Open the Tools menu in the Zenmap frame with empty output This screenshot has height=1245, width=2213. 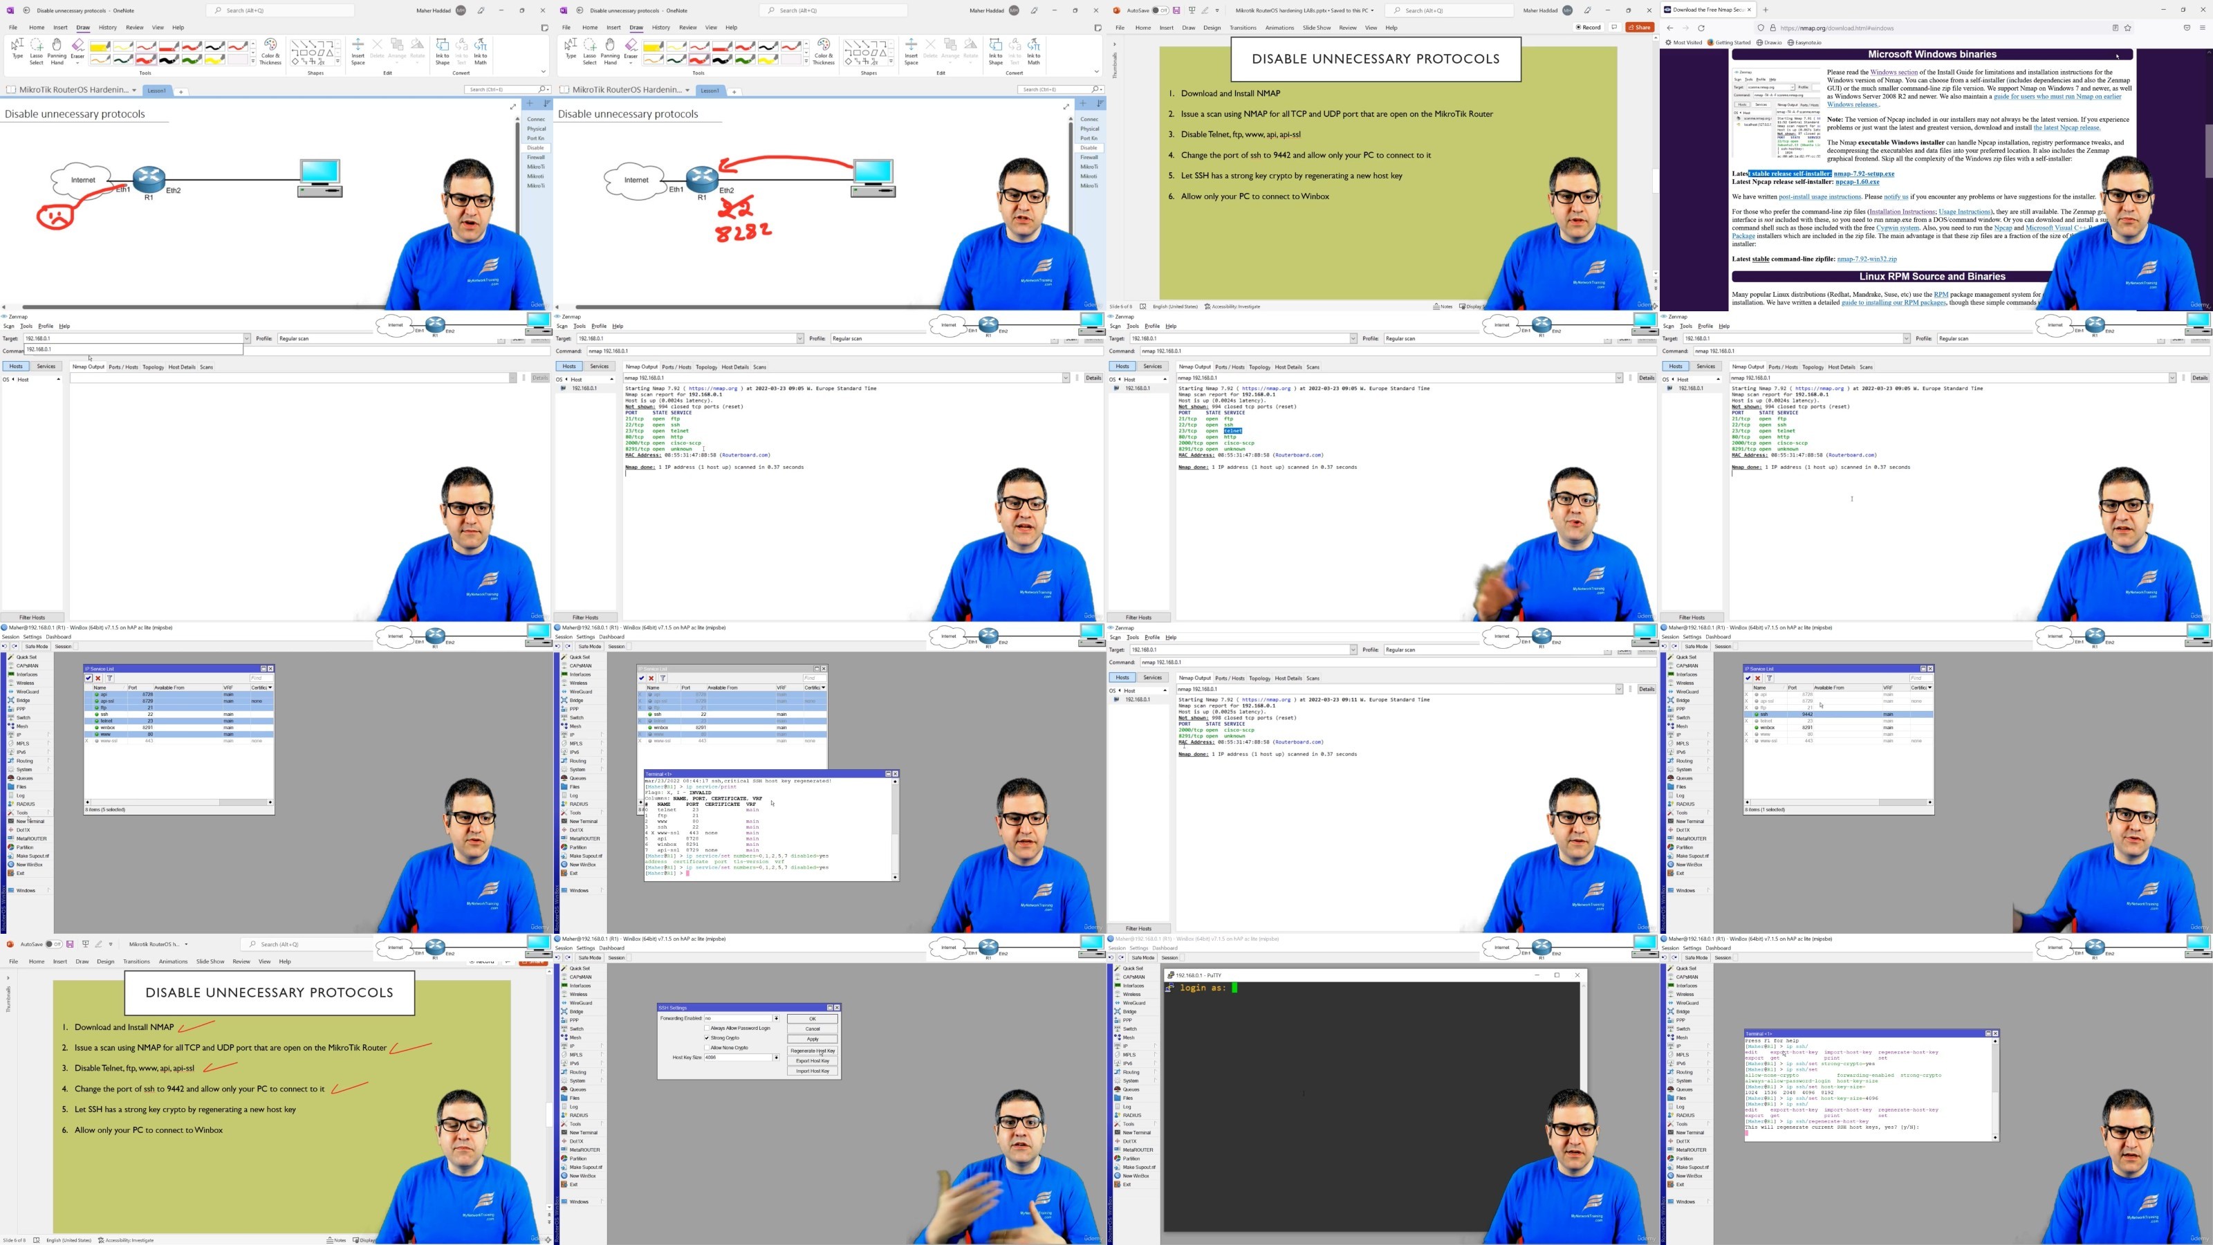pyautogui.click(x=27, y=326)
